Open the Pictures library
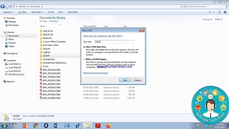The width and height of the screenshot is (229, 129). 12,43
